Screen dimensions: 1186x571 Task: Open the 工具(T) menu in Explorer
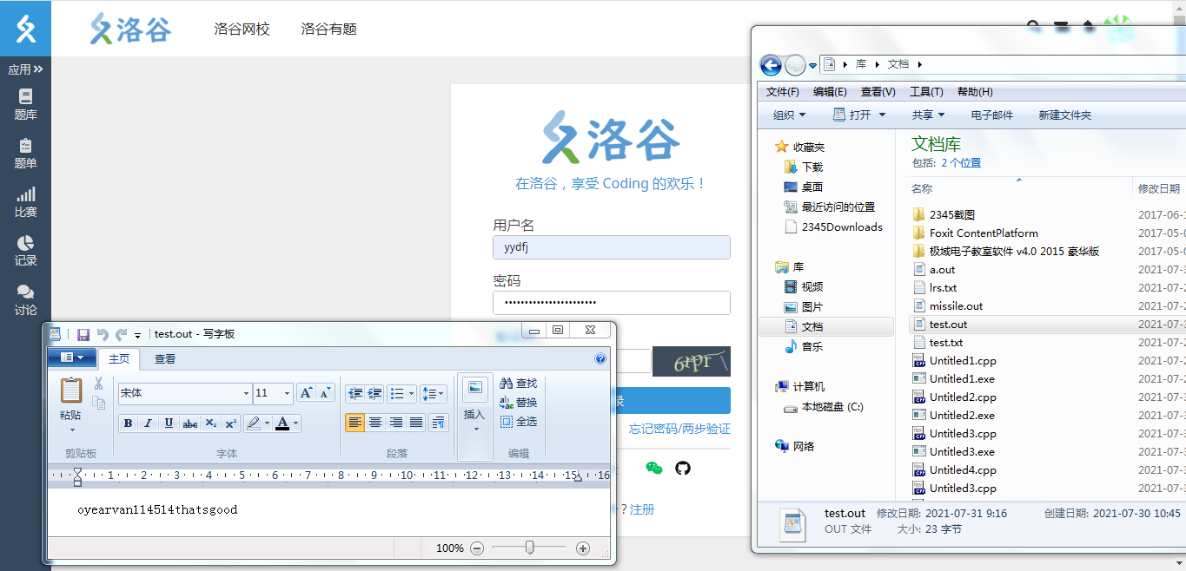pyautogui.click(x=926, y=91)
